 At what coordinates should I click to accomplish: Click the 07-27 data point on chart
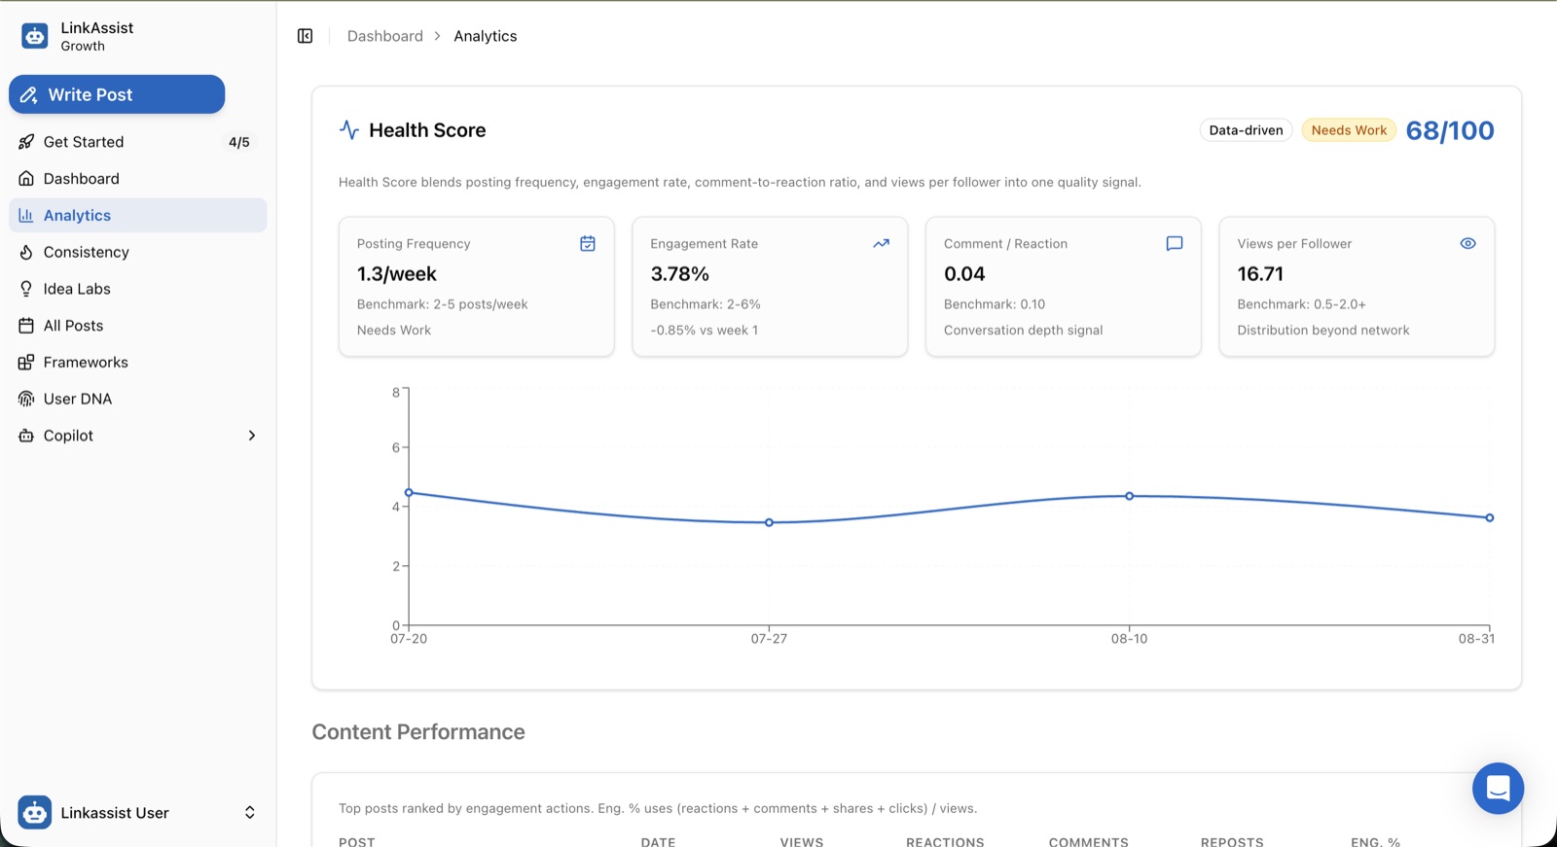click(x=769, y=522)
